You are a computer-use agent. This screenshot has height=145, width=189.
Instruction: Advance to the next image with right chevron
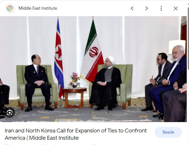pos(146,9)
